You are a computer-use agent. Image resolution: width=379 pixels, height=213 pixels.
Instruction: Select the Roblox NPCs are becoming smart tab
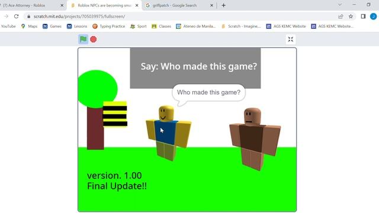tap(104, 5)
